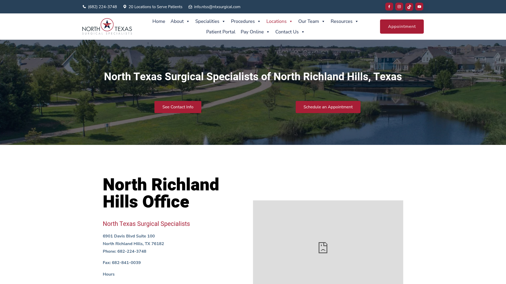The width and height of the screenshot is (506, 284).
Task: Open the info.ntss@ntxsurgical.com email link
Action: pos(217,7)
